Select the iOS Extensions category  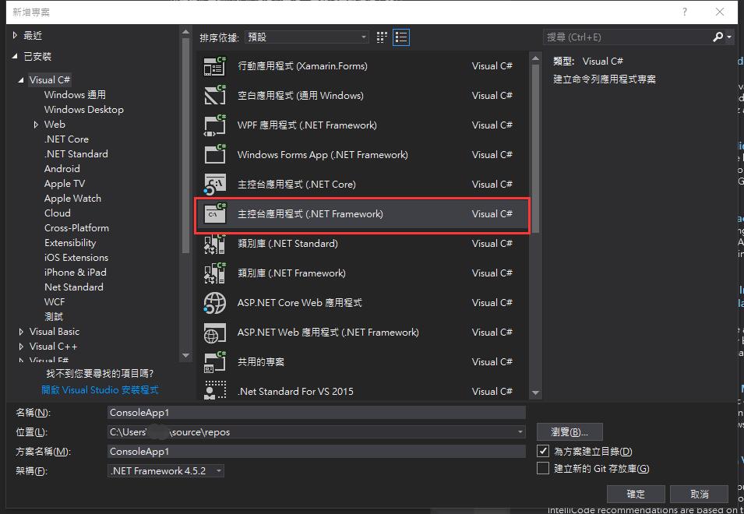click(x=76, y=258)
